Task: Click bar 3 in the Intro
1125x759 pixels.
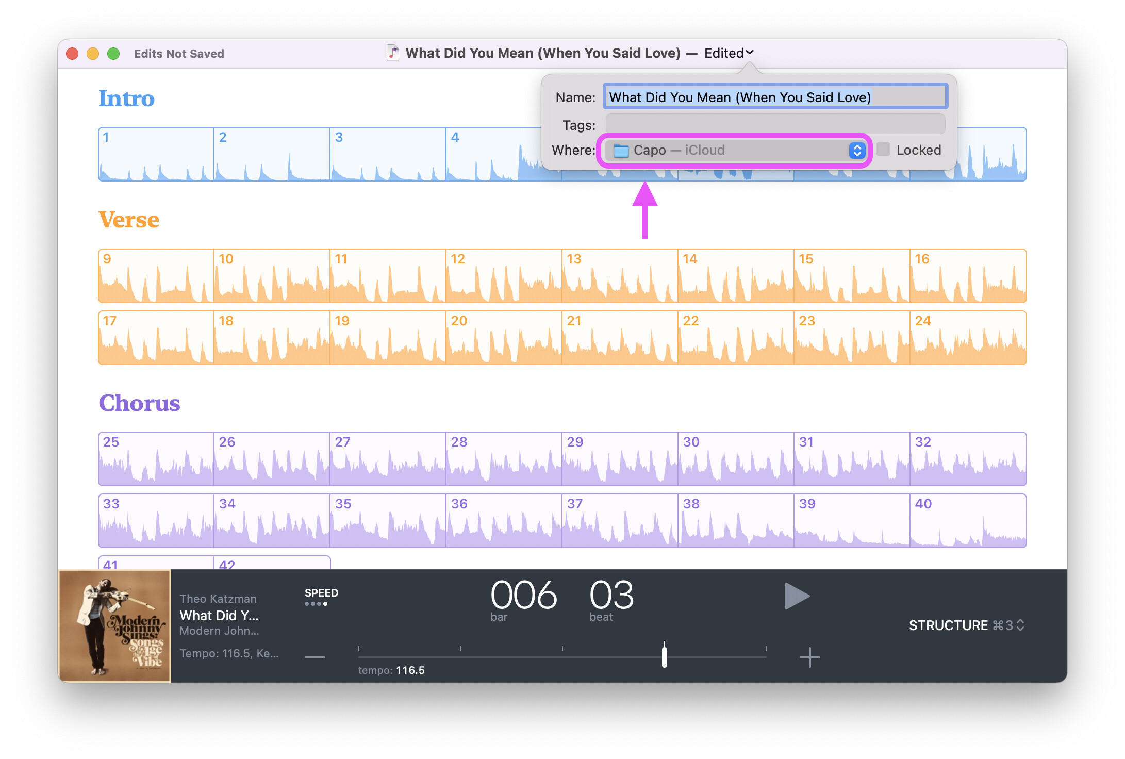Action: (x=388, y=154)
